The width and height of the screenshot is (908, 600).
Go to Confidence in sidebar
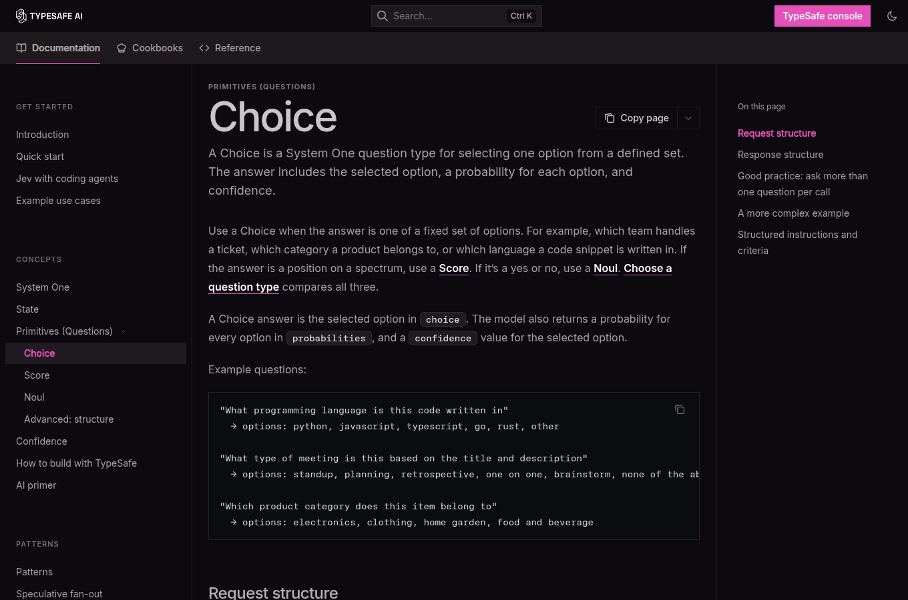[x=41, y=441]
